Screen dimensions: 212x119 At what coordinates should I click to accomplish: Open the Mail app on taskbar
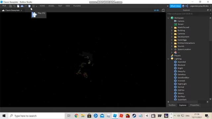(102, 116)
